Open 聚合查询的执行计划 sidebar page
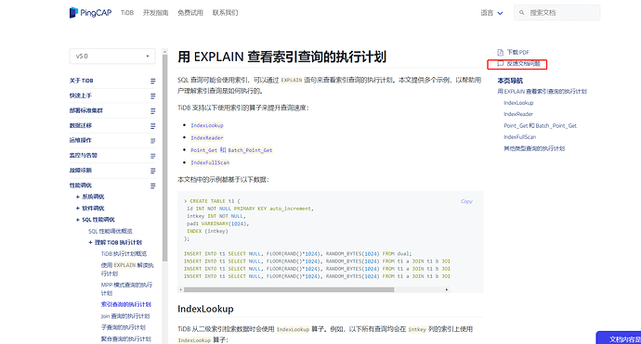This screenshot has height=344, width=641. click(x=126, y=338)
